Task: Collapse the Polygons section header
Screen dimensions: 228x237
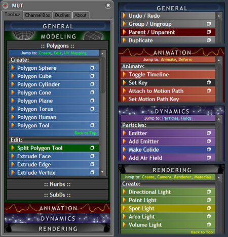Action: (x=57, y=45)
